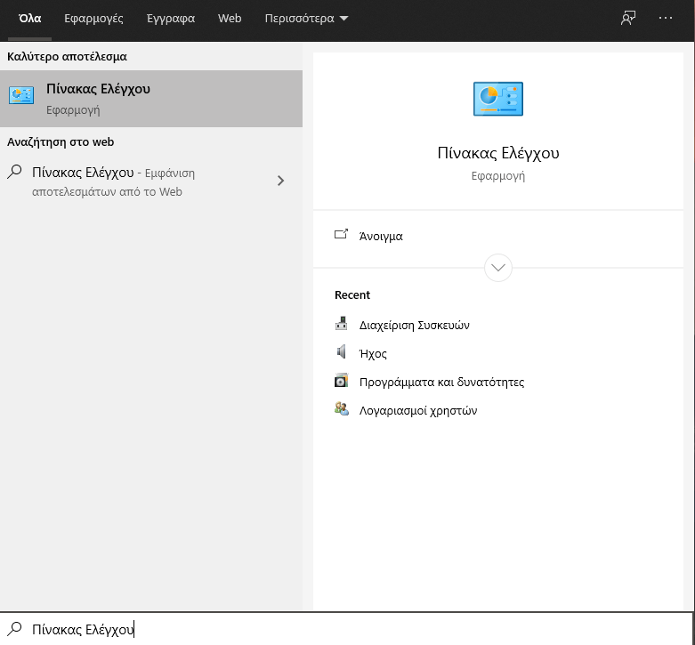Open Διαχείριση Συσκευών from Recent list
Viewport: 695px width, 645px height.
414,325
